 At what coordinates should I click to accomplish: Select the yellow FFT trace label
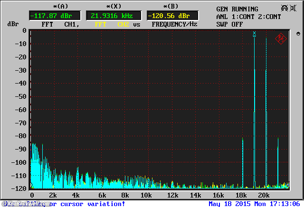pyautogui.click(x=101, y=24)
